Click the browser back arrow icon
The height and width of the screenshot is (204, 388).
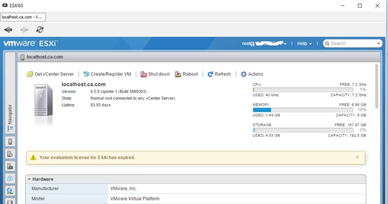point(8,30)
